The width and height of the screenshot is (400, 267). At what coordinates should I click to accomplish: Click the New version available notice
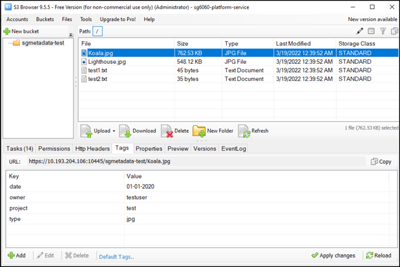pyautogui.click(x=372, y=19)
